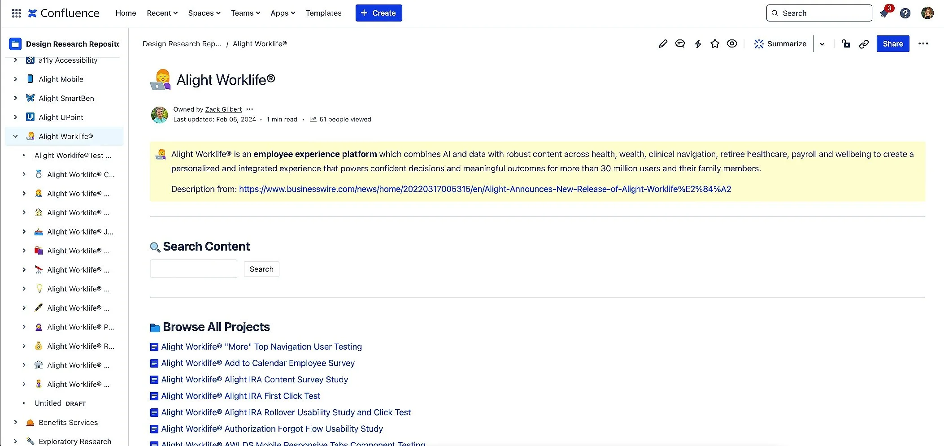Open the businesswire.com description link
This screenshot has width=944, height=446.
pos(485,189)
